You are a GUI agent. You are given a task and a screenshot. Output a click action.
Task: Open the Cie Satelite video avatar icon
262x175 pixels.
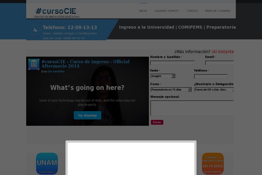point(34,64)
